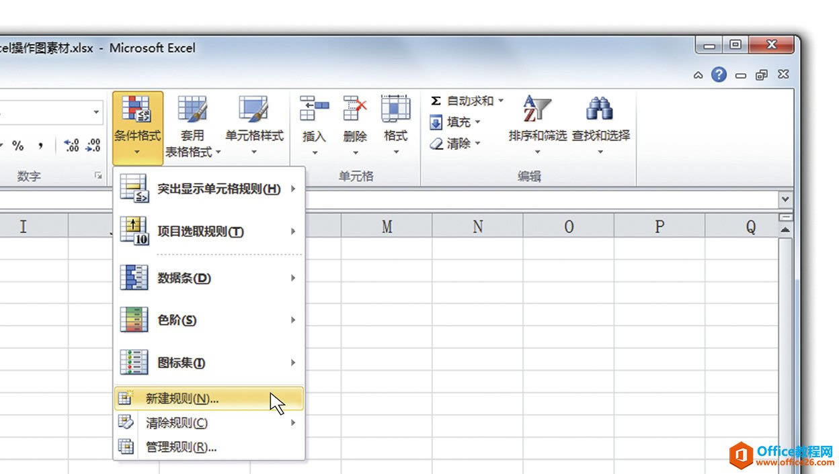Open the 清除规则(C) submenu
839x474 pixels.
pyautogui.click(x=208, y=423)
